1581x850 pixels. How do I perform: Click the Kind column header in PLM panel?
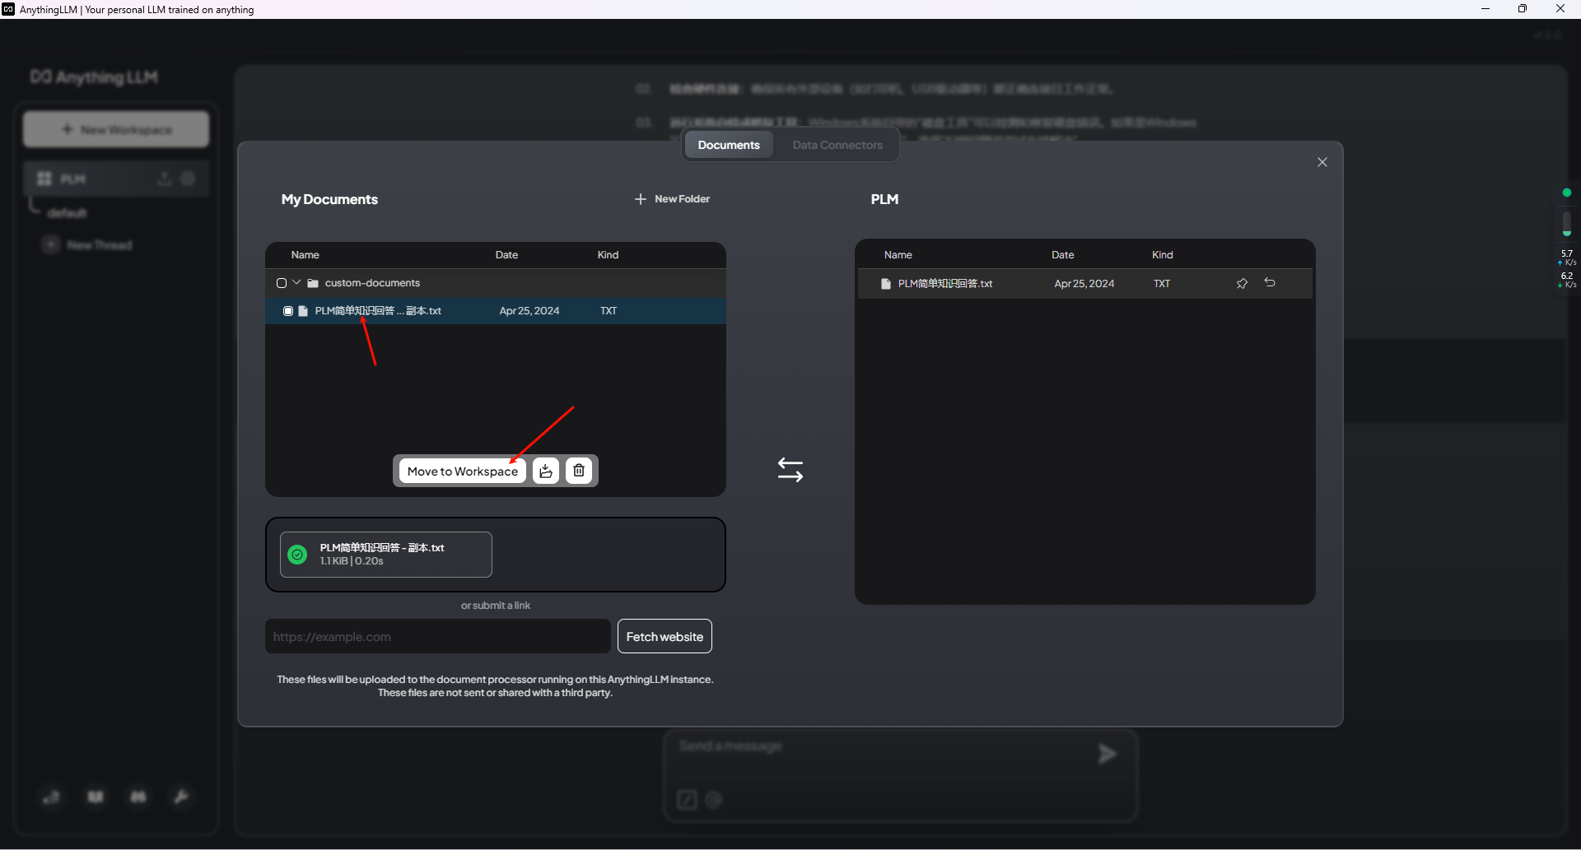tap(1163, 255)
